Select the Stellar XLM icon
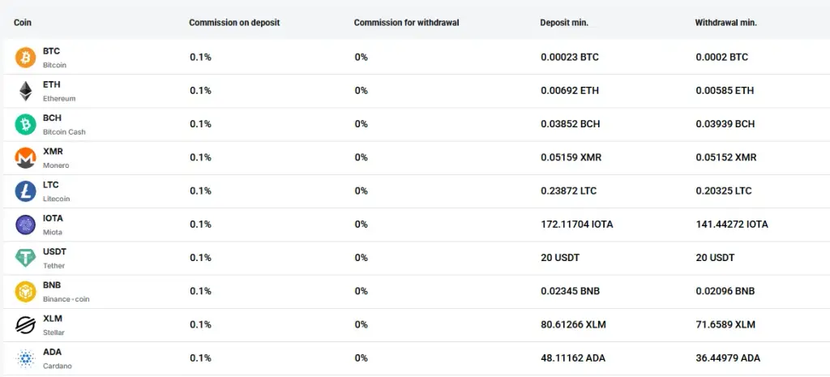Viewport: 830px width, 377px height. click(25, 324)
